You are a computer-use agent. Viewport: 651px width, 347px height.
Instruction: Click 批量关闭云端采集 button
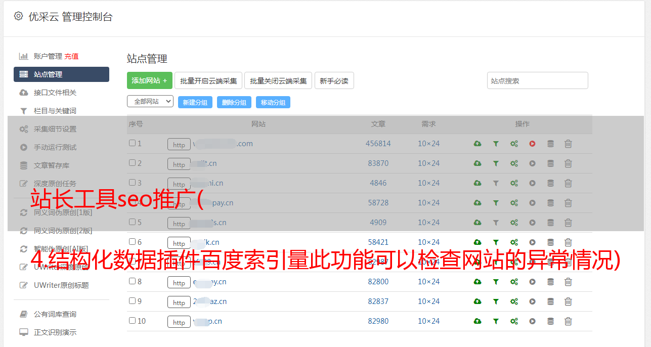coord(278,80)
